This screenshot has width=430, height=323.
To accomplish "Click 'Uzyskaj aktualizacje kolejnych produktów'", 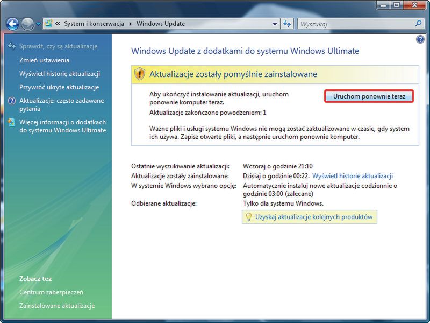I will pos(314,217).
